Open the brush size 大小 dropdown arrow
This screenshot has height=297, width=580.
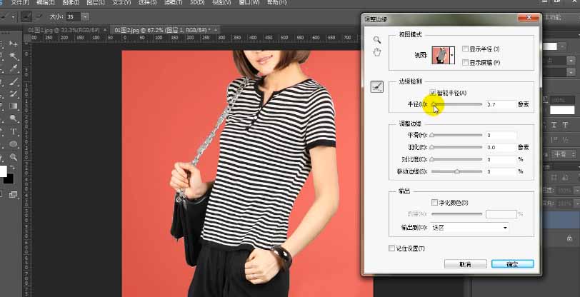click(x=86, y=16)
